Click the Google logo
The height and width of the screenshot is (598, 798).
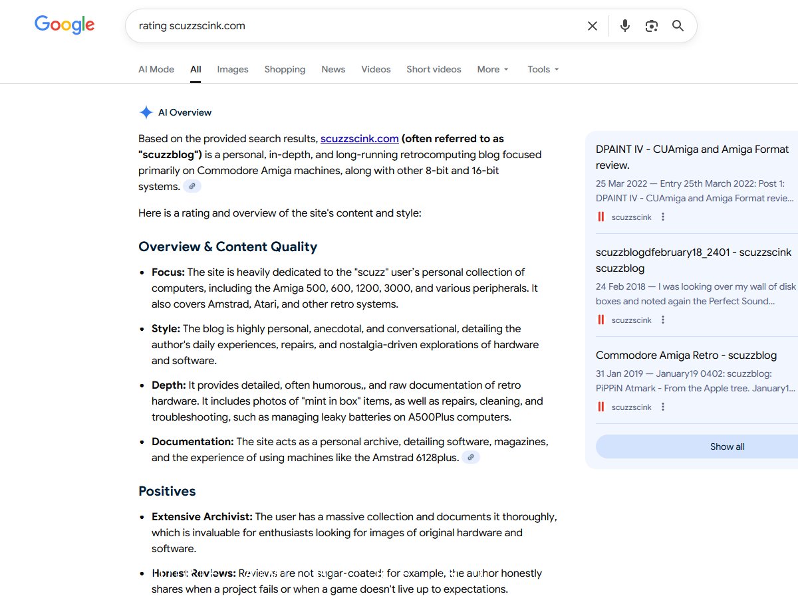click(65, 25)
